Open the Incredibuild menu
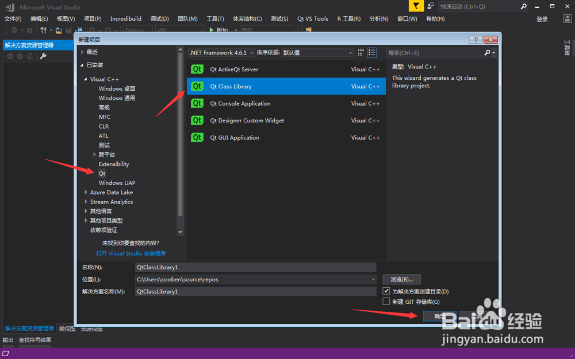This screenshot has width=575, height=359. click(x=126, y=19)
